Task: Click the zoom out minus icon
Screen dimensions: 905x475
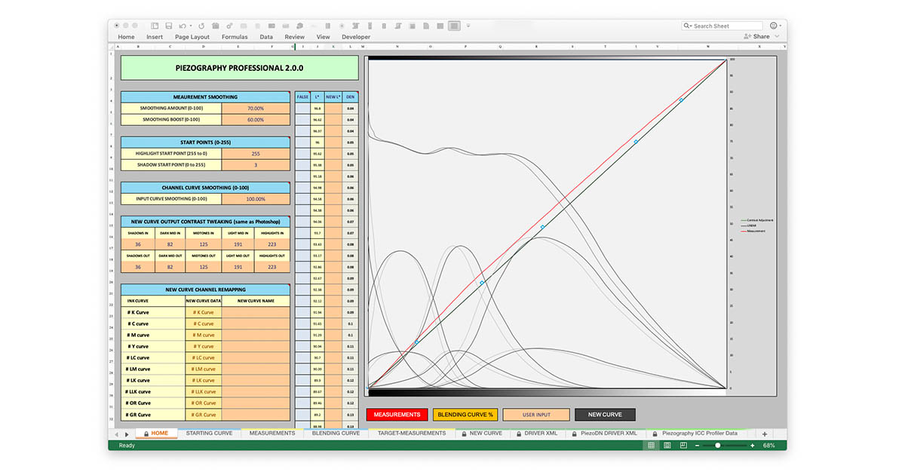Action: (x=698, y=446)
